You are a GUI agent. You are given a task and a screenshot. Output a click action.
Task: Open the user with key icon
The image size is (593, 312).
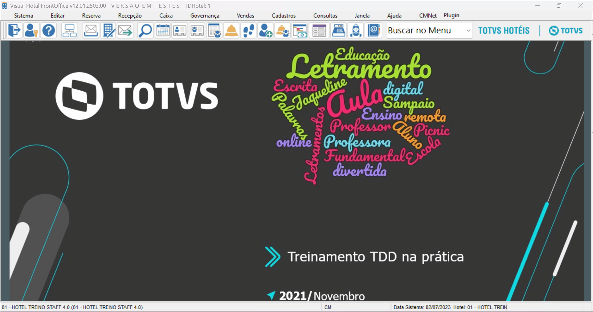tap(31, 31)
